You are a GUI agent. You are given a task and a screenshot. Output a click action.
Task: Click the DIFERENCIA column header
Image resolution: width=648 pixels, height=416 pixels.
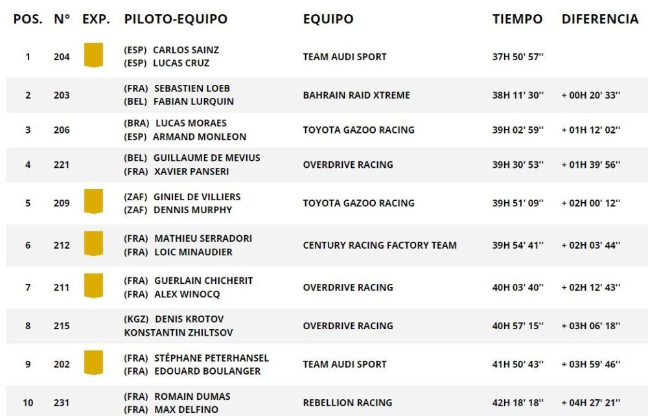click(599, 19)
